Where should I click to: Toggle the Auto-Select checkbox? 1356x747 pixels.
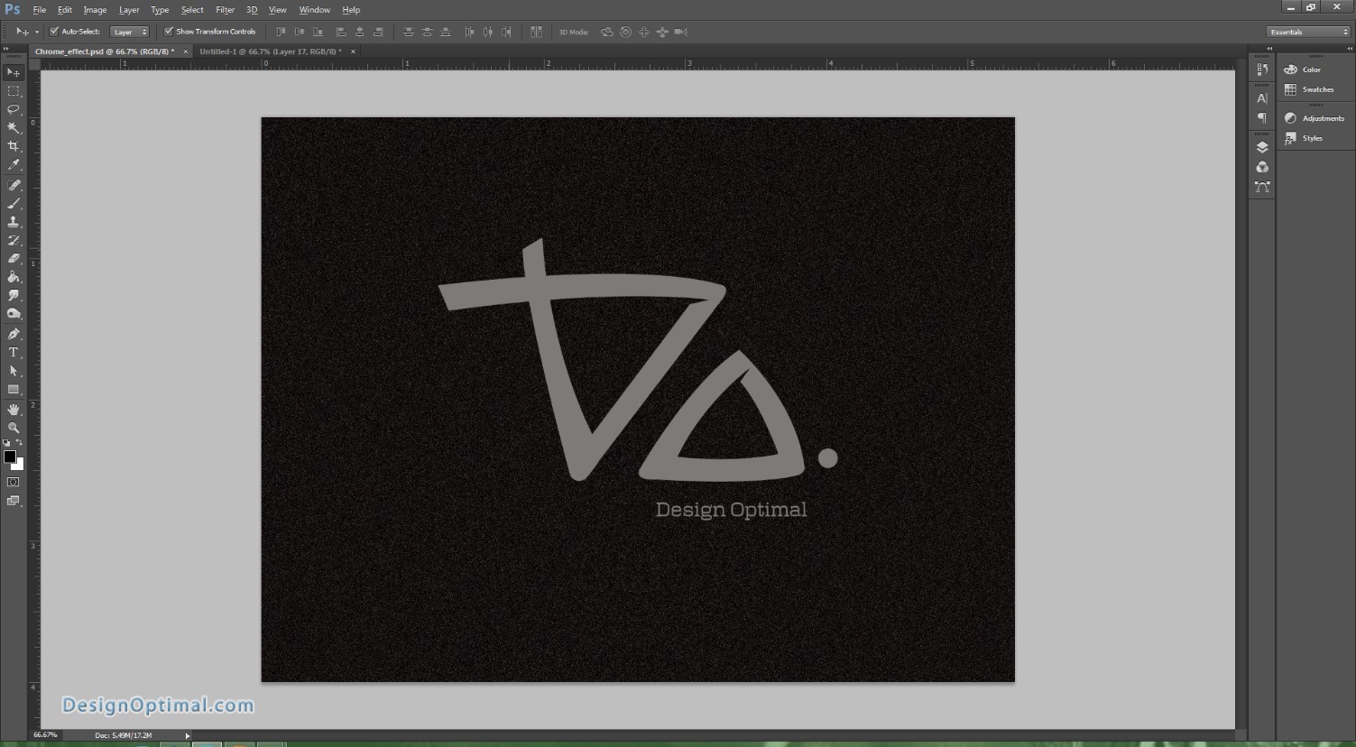pos(54,32)
